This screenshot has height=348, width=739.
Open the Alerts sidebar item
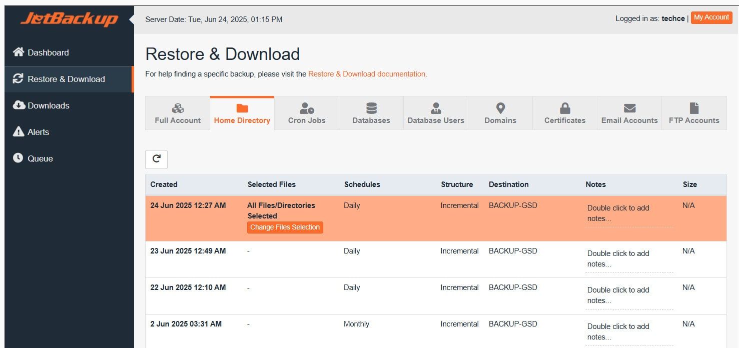38,132
